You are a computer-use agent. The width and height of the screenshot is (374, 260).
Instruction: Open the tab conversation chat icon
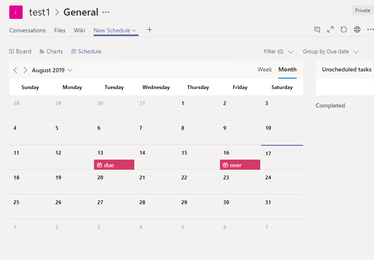[x=317, y=29]
